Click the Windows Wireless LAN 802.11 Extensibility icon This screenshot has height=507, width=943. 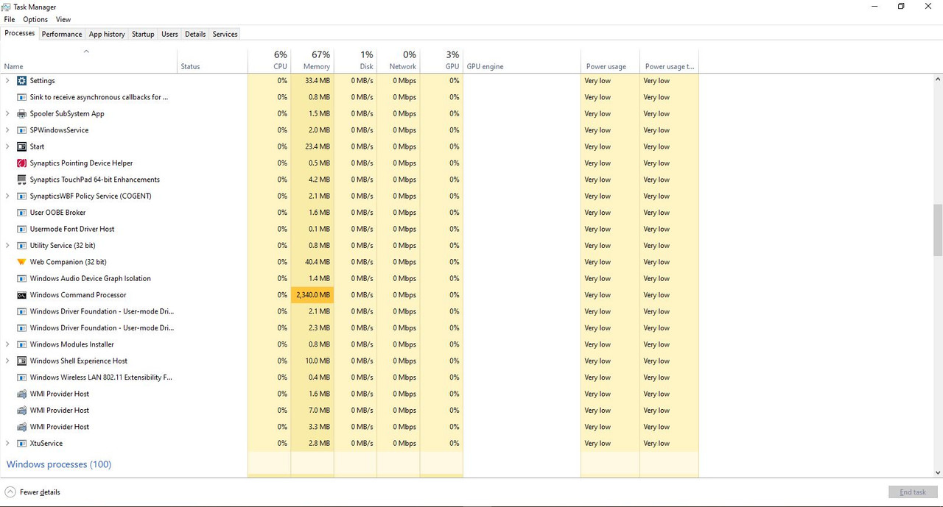coord(21,377)
